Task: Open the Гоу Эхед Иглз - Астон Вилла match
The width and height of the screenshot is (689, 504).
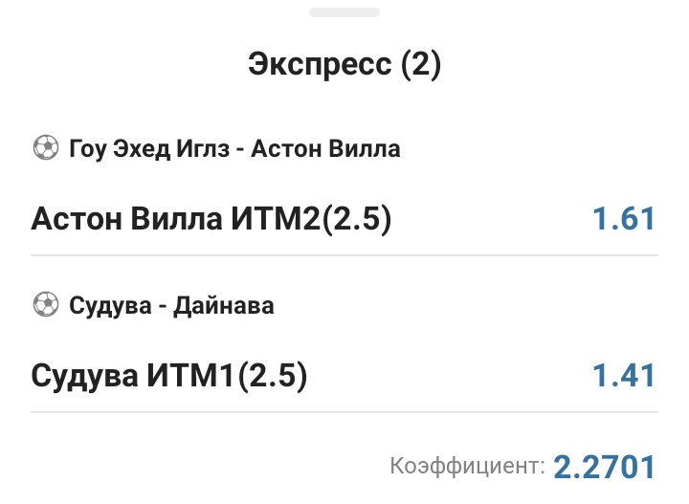Action: 234,148
